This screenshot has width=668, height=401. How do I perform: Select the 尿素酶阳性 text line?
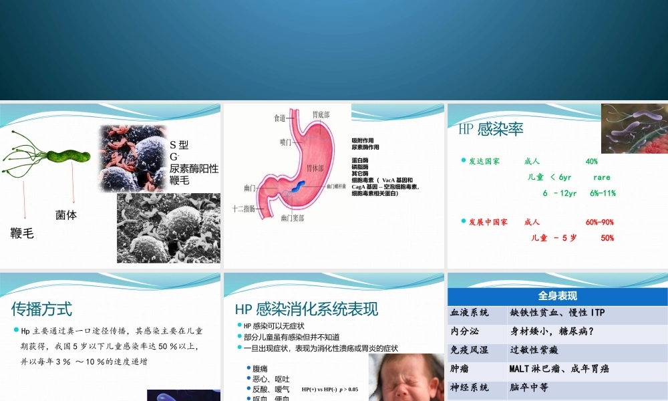(193, 169)
